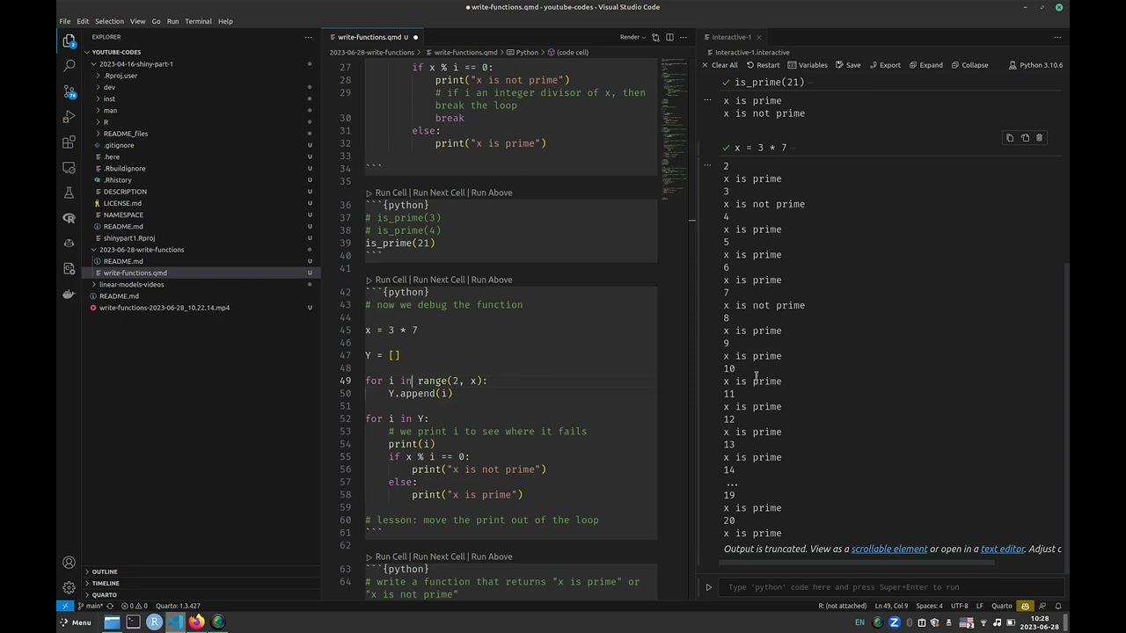Expand the linear-models-videos folder
The width and height of the screenshot is (1126, 633).
pos(130,285)
